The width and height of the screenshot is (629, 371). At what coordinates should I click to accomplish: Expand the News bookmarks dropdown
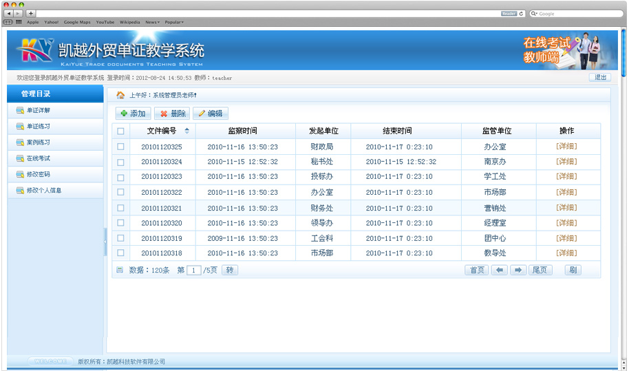click(x=152, y=22)
